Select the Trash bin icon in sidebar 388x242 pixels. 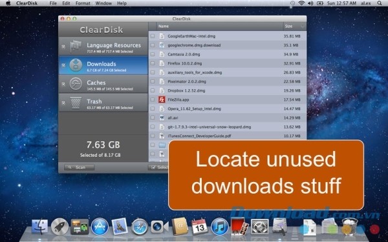(x=76, y=103)
